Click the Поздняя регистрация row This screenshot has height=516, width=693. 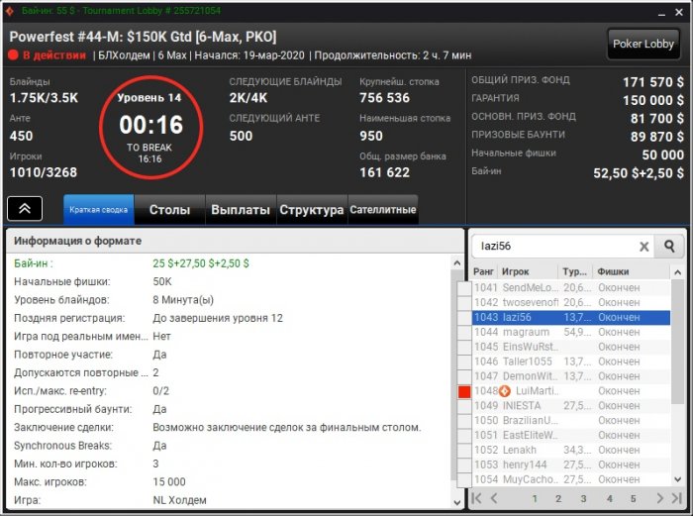[x=229, y=318]
